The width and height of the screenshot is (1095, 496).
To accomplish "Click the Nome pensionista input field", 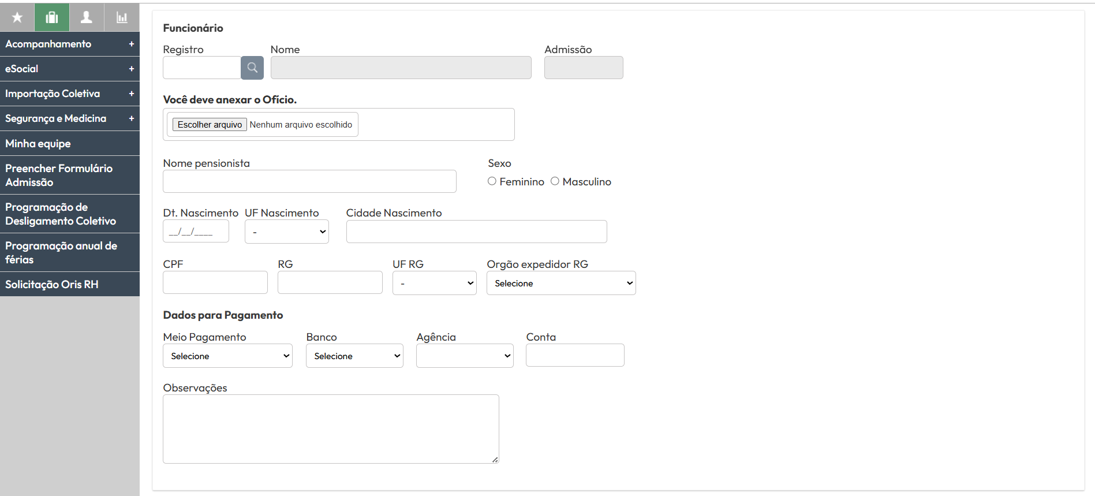I will coord(309,181).
